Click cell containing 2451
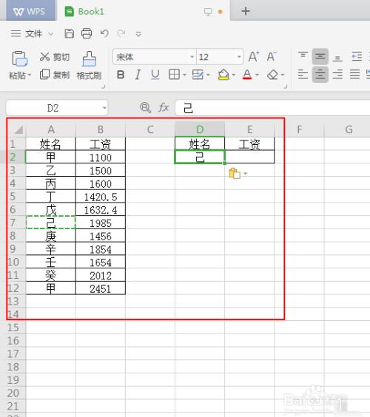370x417 pixels. point(101,288)
